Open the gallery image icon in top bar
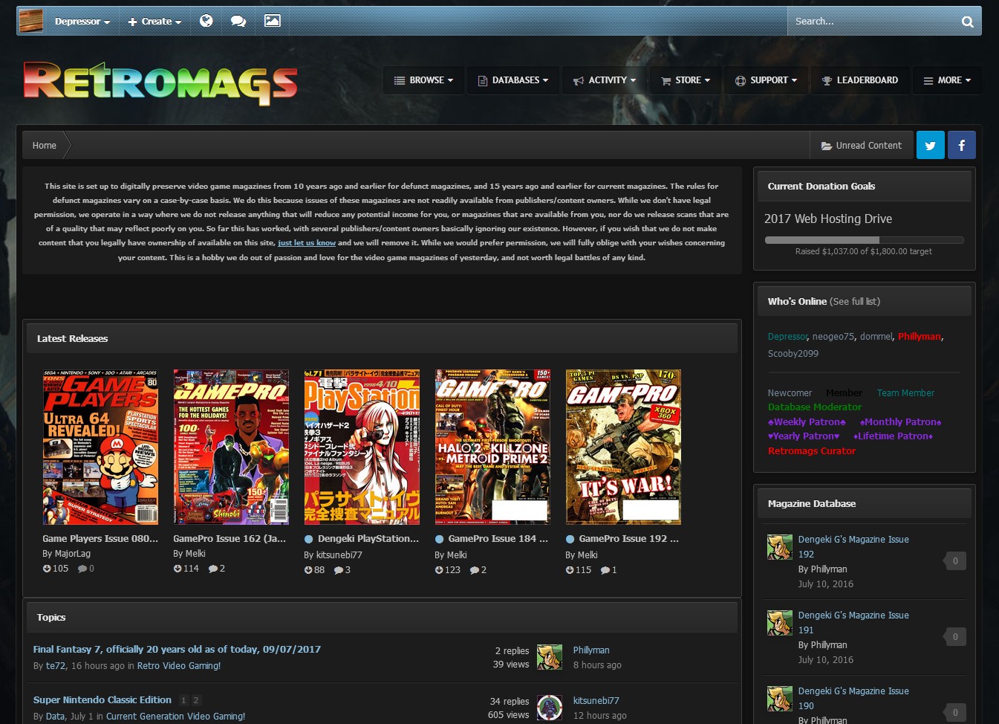The width and height of the screenshot is (999, 724). pyautogui.click(x=273, y=21)
